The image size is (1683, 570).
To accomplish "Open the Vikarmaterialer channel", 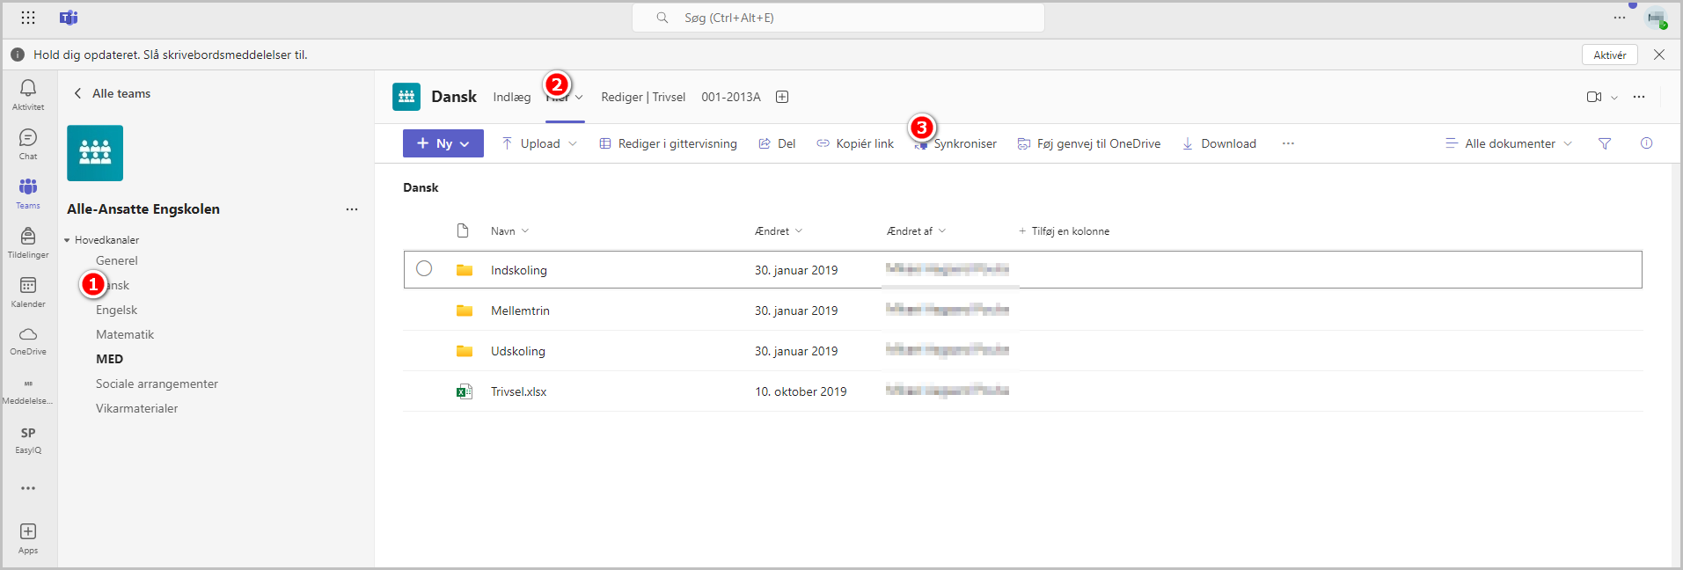I will click(137, 408).
